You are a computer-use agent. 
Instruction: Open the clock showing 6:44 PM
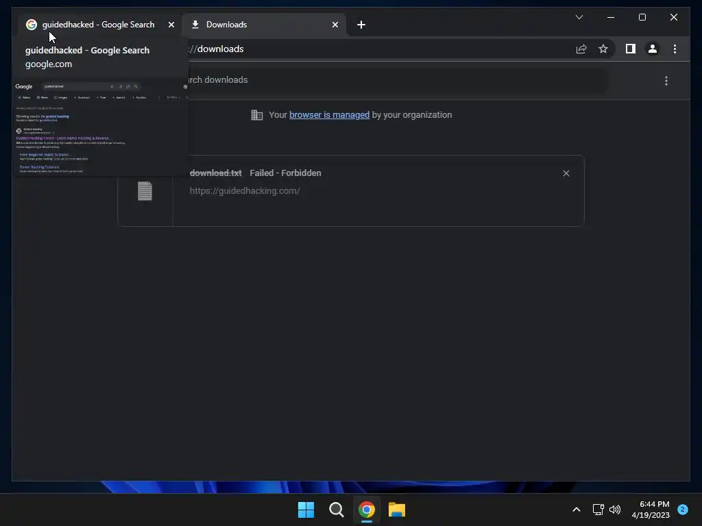(651, 510)
